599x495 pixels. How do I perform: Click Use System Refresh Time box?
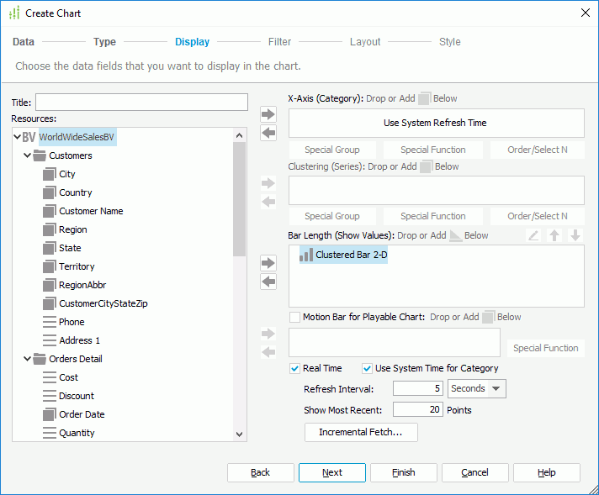coord(437,123)
